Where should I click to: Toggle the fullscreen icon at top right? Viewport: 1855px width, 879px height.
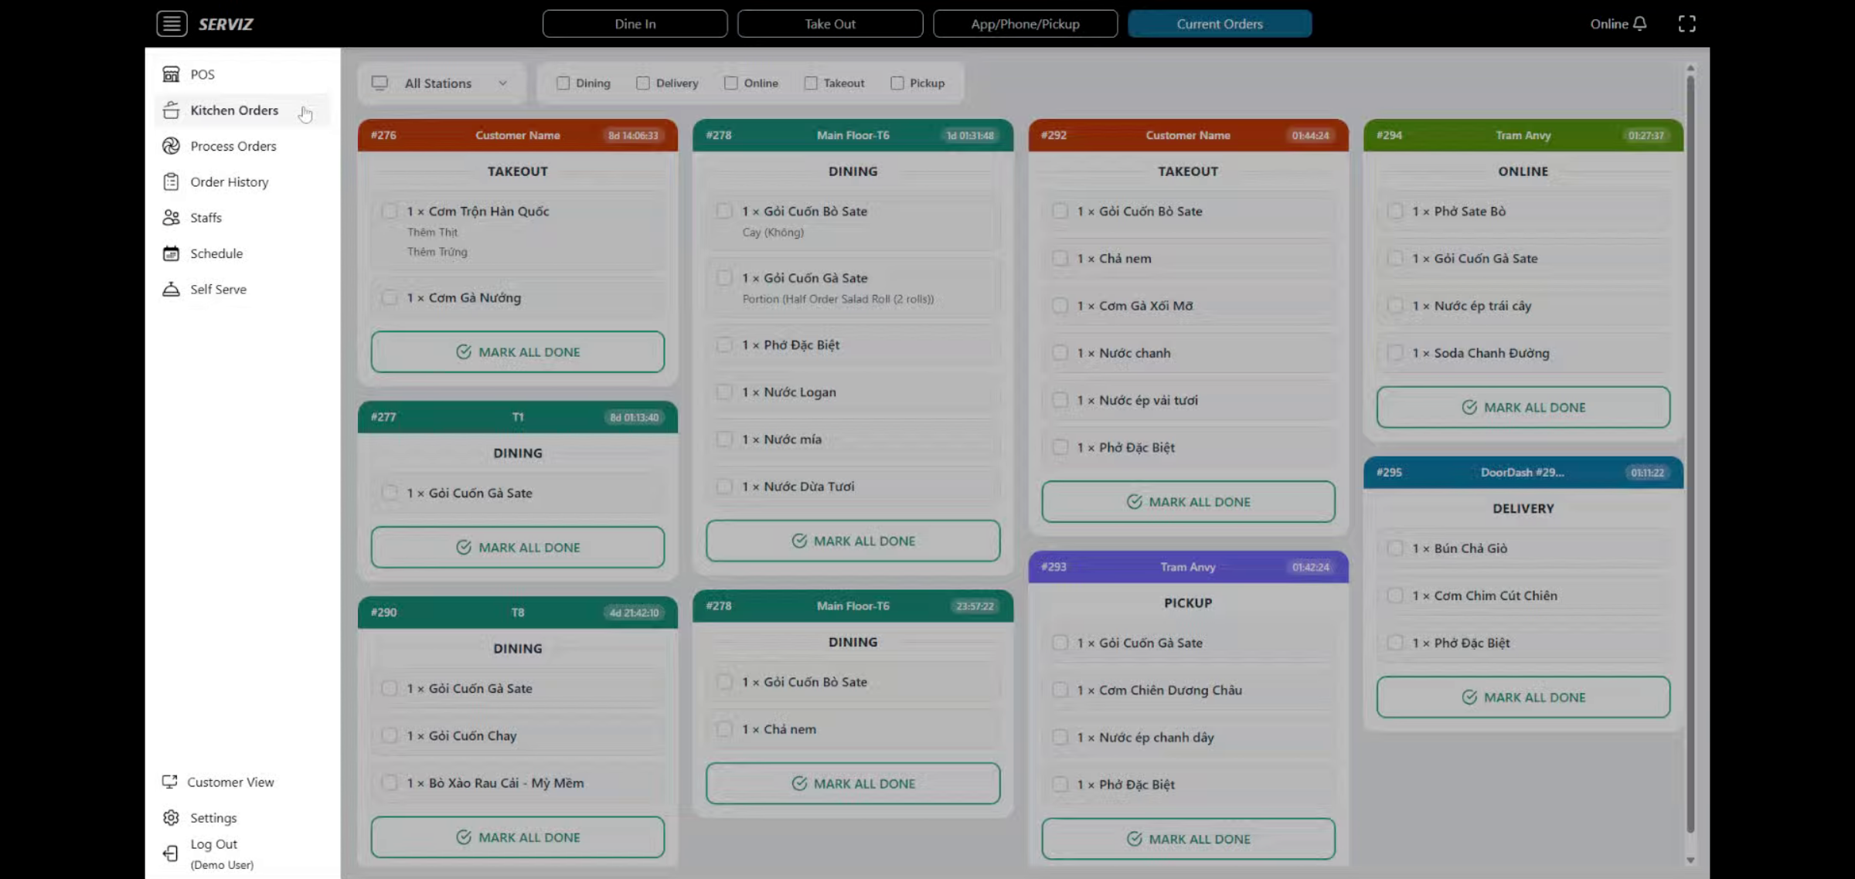(x=1687, y=24)
